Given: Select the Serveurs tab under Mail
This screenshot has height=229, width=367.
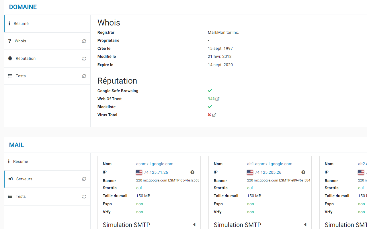Looking at the screenshot, I should point(24,179).
